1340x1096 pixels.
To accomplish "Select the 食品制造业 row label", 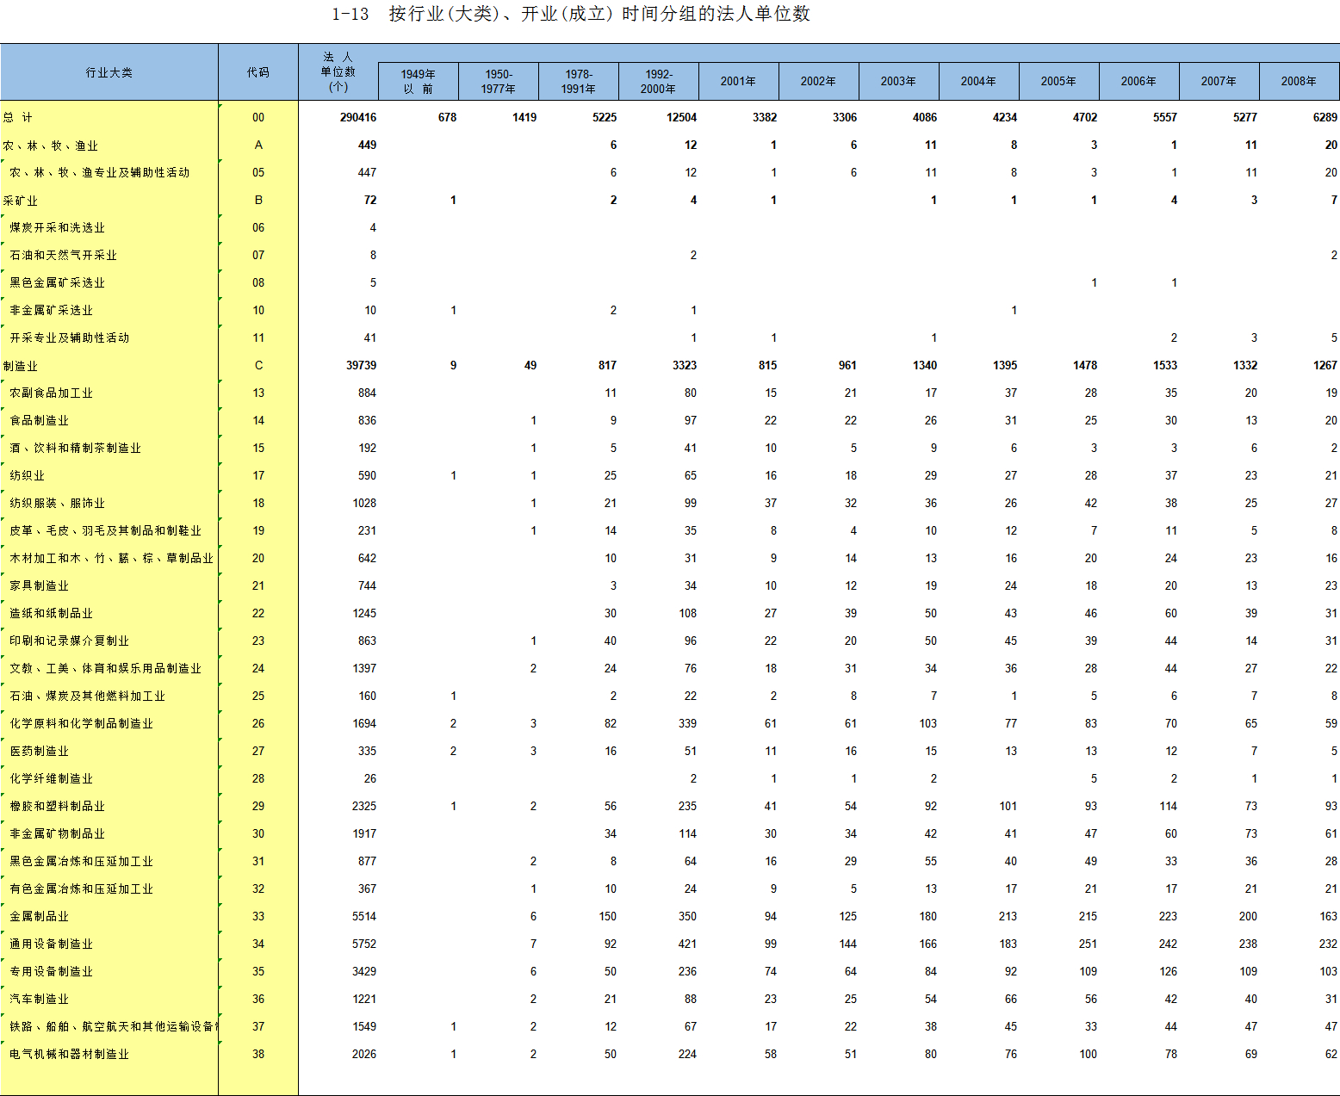I will click(40, 421).
